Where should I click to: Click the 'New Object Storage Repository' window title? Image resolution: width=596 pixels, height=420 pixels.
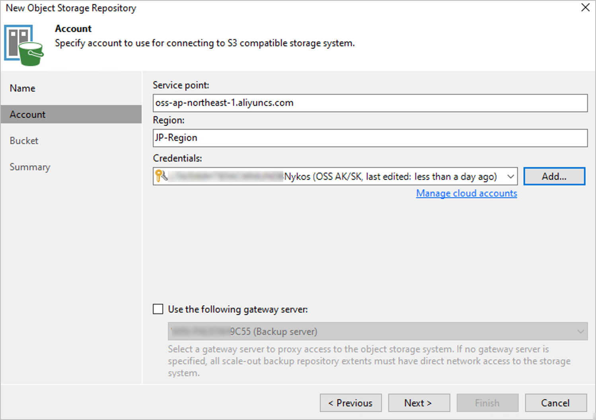(71, 8)
